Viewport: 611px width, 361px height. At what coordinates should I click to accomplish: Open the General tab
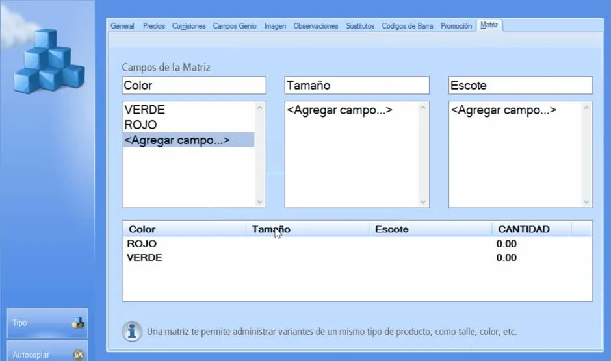pos(122,26)
